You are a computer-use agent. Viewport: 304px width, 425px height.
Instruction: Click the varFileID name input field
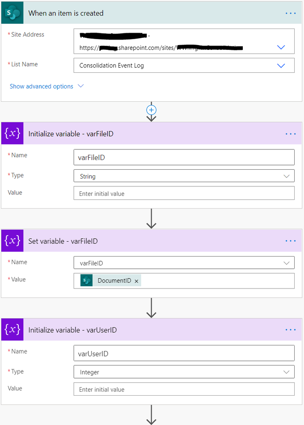[184, 157]
